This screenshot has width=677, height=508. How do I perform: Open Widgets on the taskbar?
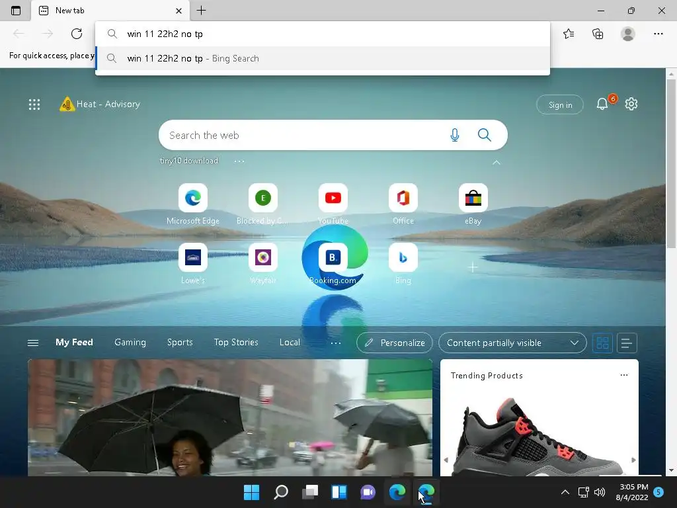pyautogui.click(x=339, y=492)
